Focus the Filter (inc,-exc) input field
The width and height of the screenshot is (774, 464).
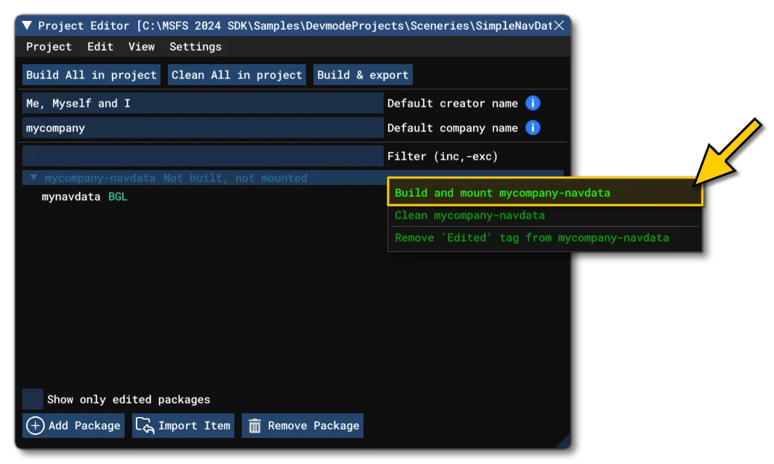(203, 156)
